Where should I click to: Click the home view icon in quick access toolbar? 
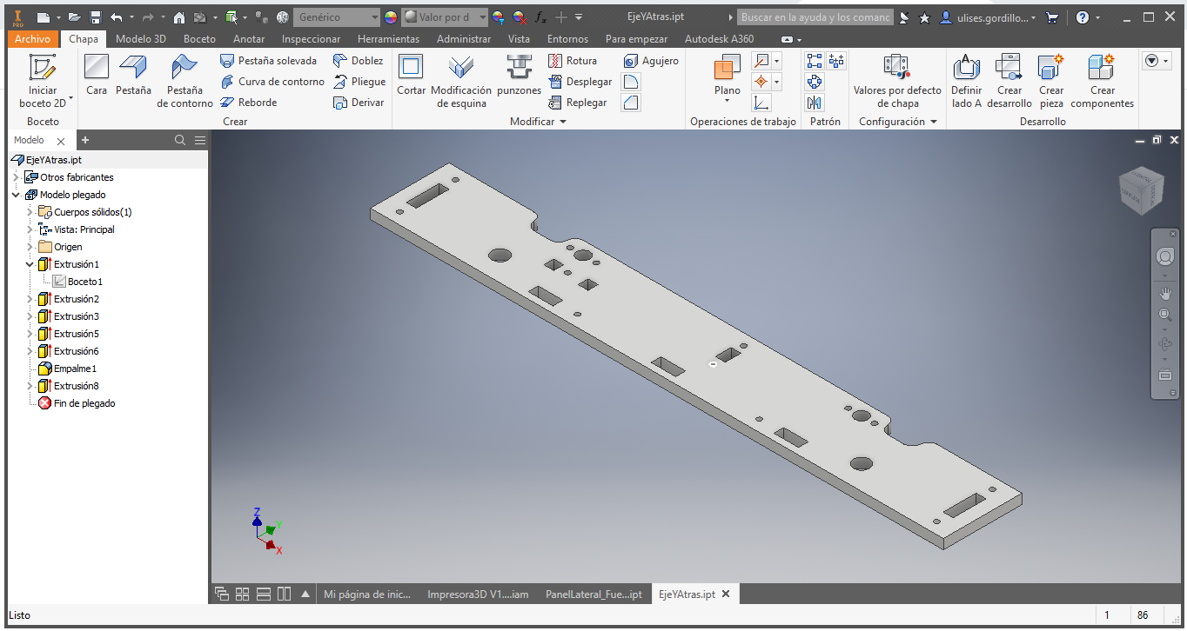tap(179, 17)
